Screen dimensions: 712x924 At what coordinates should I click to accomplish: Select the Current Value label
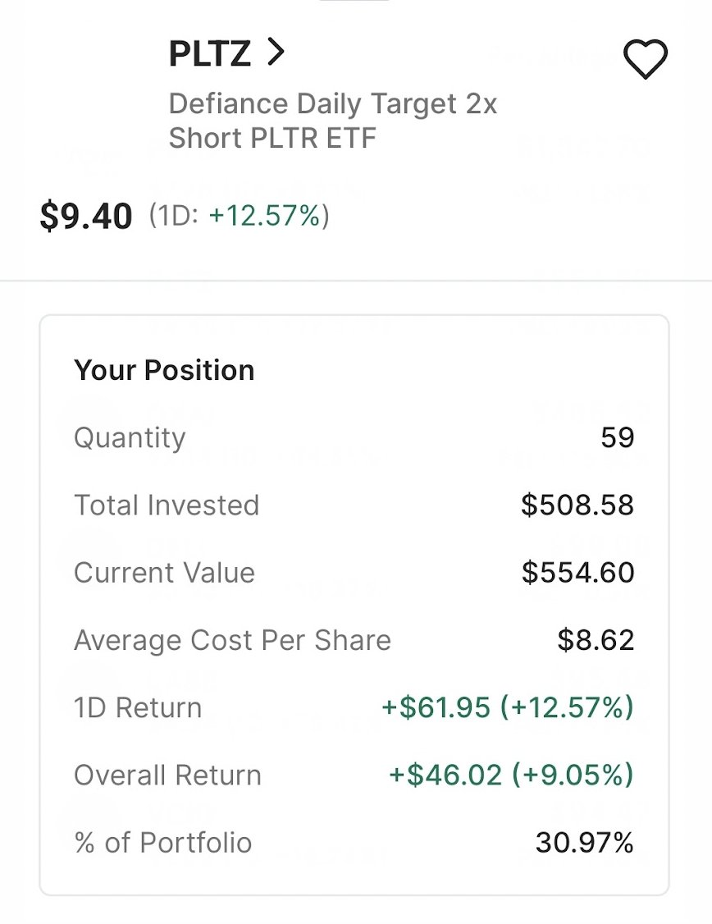click(x=164, y=573)
